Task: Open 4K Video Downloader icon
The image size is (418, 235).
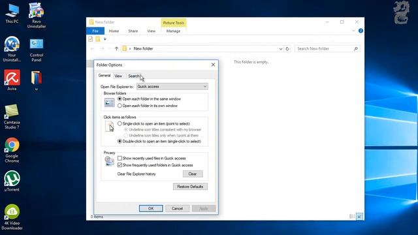Action: (12, 217)
